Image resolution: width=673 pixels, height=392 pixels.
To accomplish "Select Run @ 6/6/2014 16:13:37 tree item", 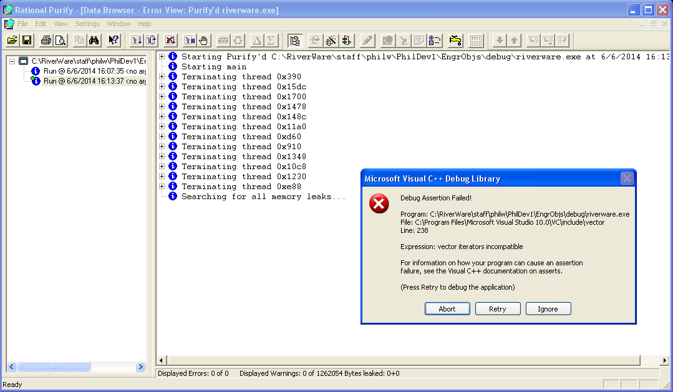I will pyautogui.click(x=95, y=81).
